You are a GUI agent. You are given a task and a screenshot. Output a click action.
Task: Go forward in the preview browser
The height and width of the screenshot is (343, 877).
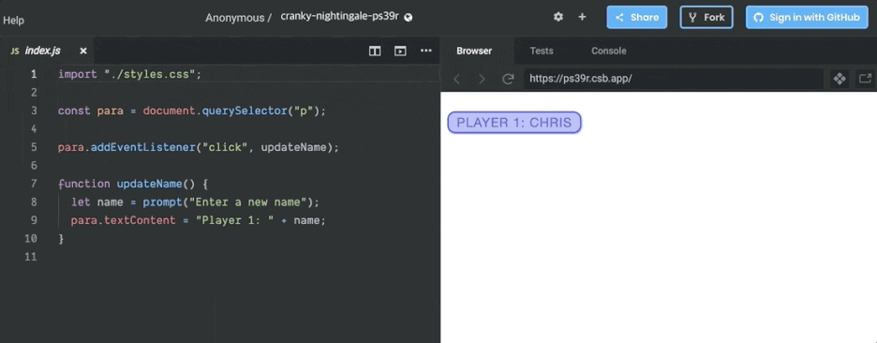click(x=482, y=79)
